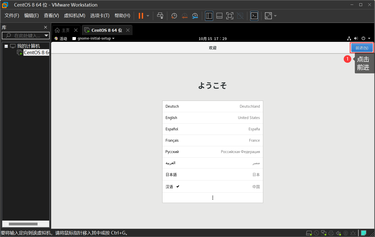Viewport: 375px width, 237px height.
Task: Open the GNOME system menu arrow
Action: (369, 39)
